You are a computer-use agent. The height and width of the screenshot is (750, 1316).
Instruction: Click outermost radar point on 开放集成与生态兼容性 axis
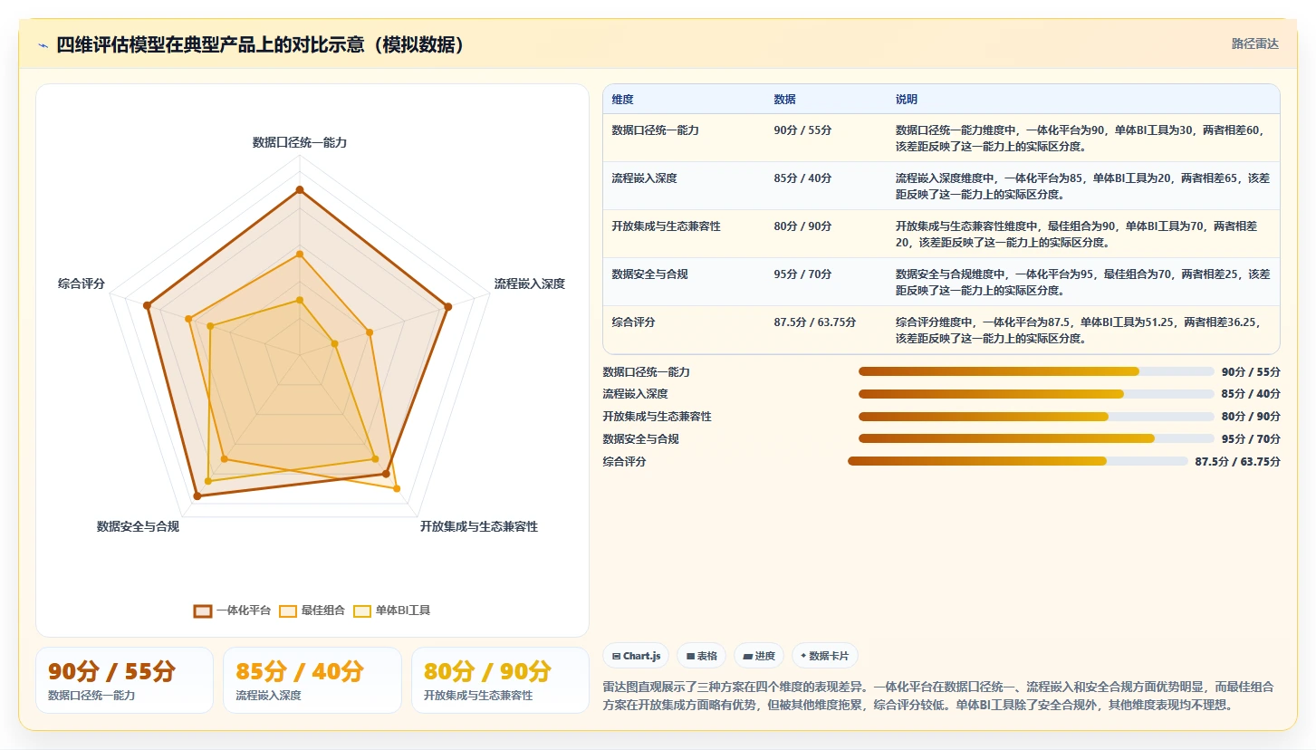click(396, 489)
